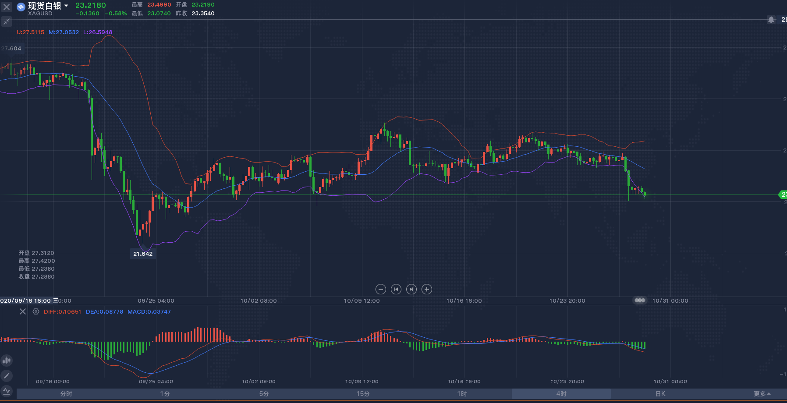Zoom in chart with the plus button

(427, 289)
